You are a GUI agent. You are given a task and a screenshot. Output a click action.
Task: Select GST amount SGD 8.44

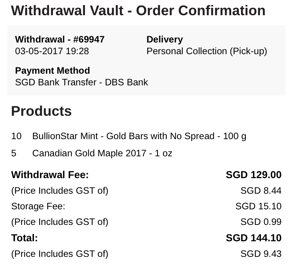pos(261,191)
